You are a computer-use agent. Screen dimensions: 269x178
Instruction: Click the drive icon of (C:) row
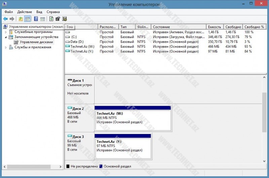[x=68, y=37]
